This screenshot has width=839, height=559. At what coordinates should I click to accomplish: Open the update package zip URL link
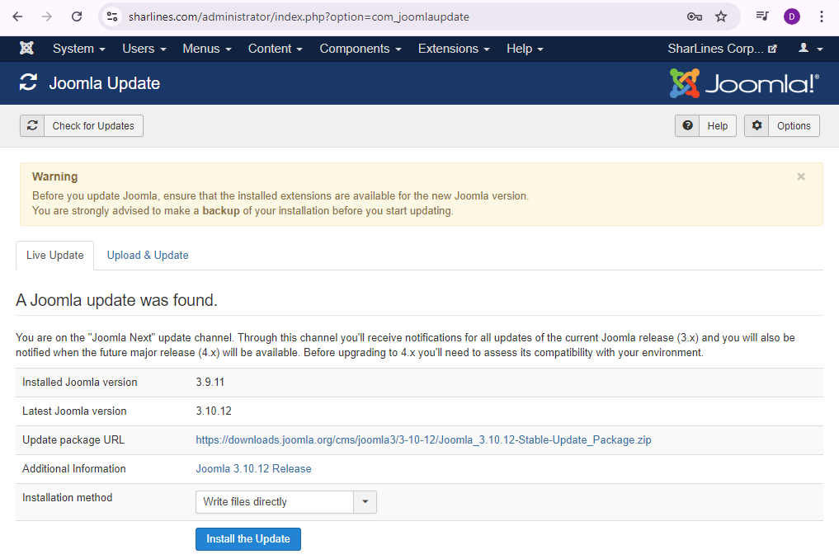[423, 439]
